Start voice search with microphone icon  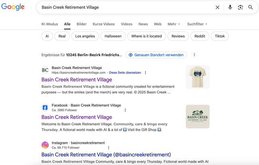230,7
